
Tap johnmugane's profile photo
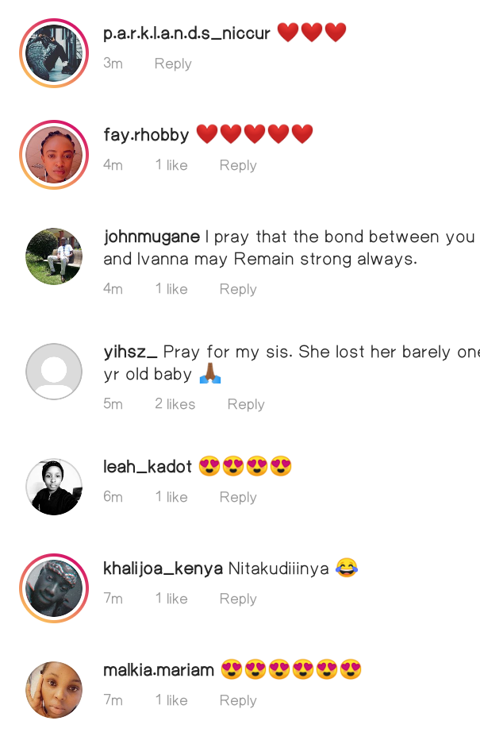[54, 256]
